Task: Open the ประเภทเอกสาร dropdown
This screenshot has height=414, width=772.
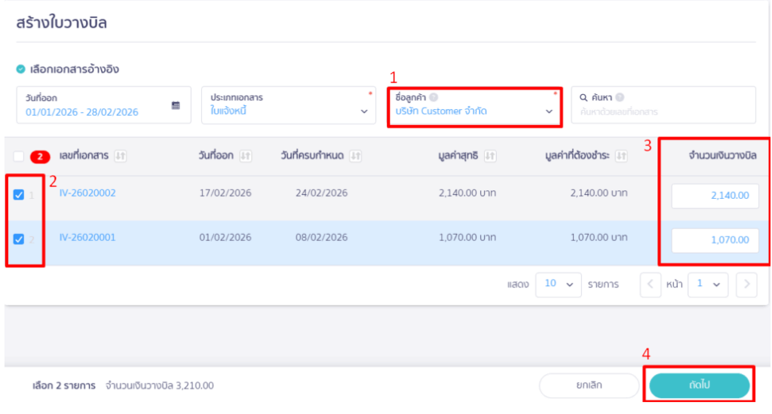Action: [289, 105]
